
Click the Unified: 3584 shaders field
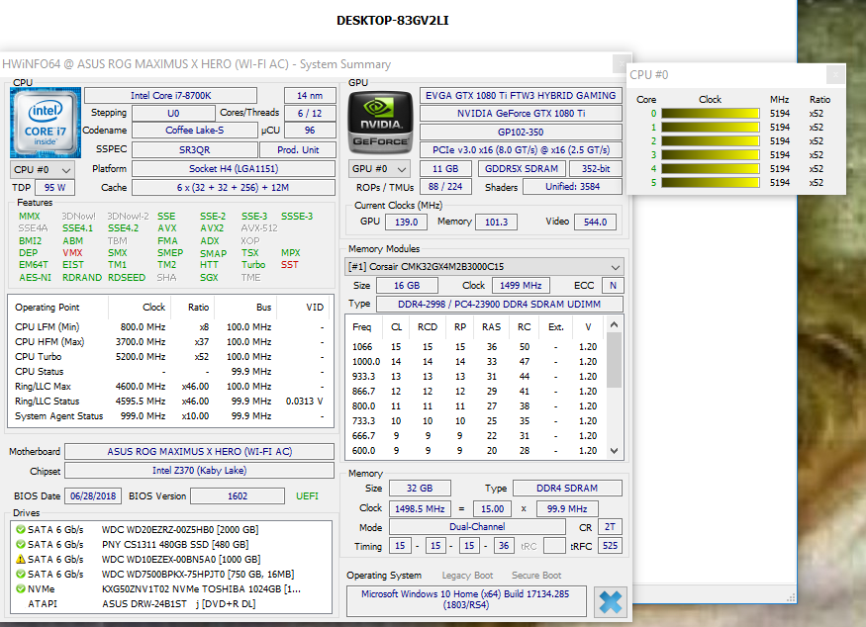point(572,187)
